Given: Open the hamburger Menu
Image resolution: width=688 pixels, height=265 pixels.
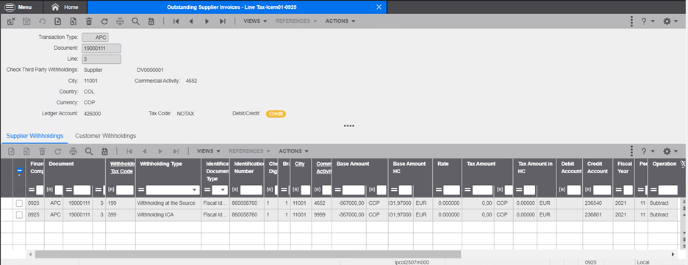Looking at the screenshot, I should 18,7.
